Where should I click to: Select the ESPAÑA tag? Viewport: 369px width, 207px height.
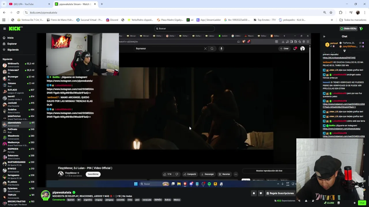[x=158, y=200]
